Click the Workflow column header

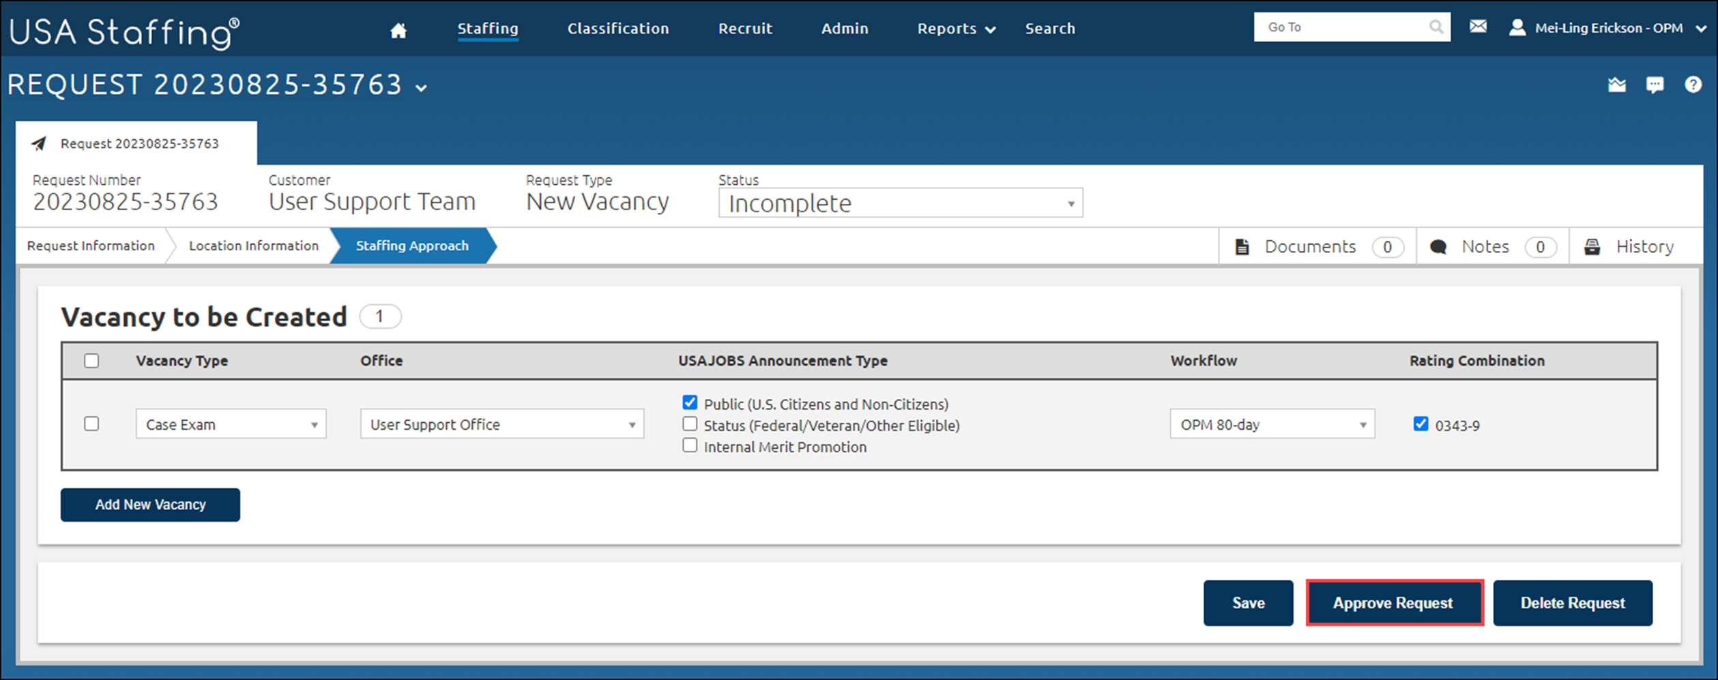[1204, 361]
